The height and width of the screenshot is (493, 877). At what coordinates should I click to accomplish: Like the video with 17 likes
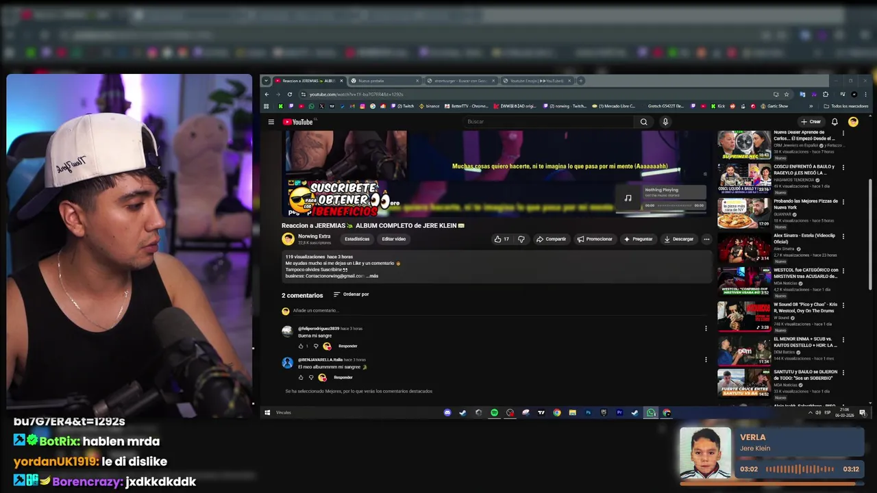click(502, 239)
